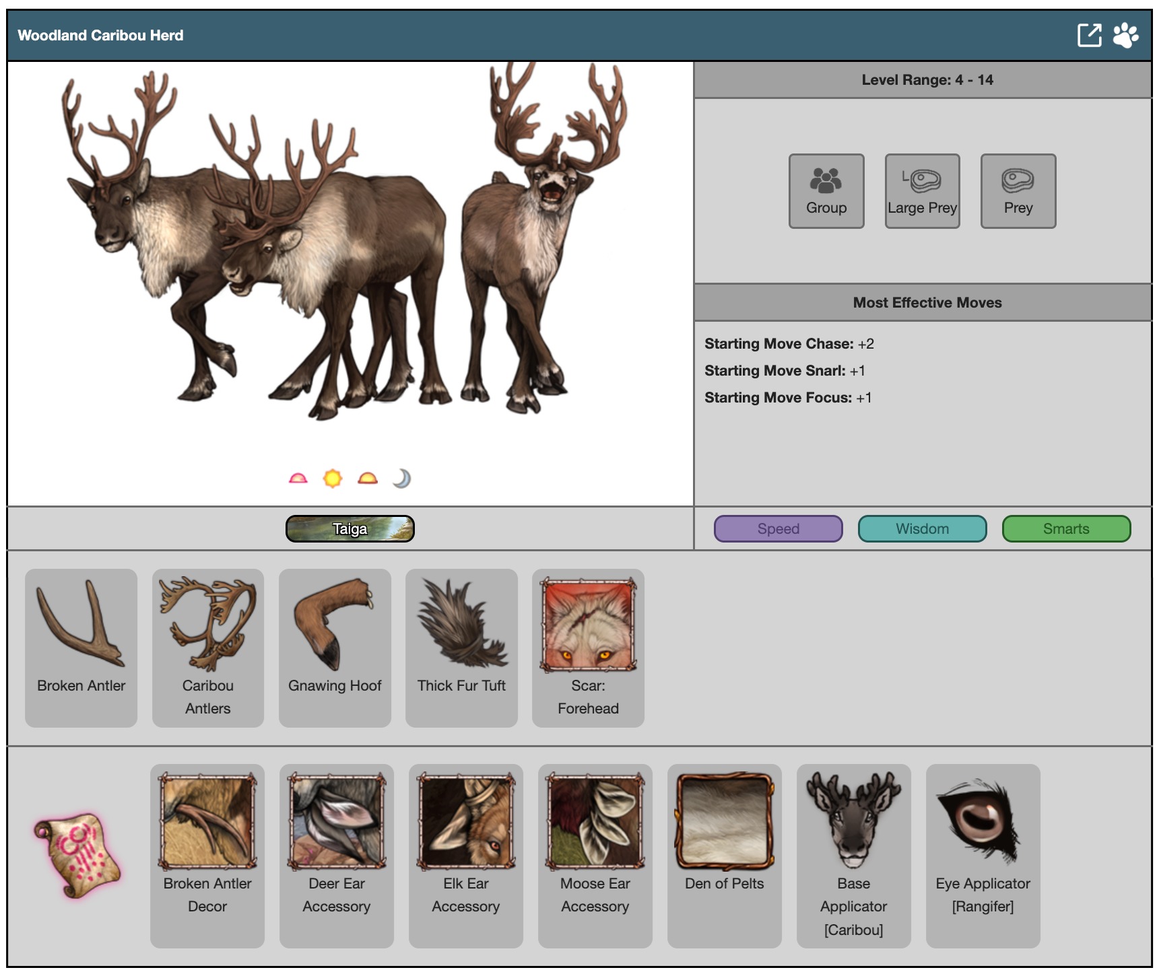
Task: Click the green Smarts stat tag
Action: point(1065,529)
